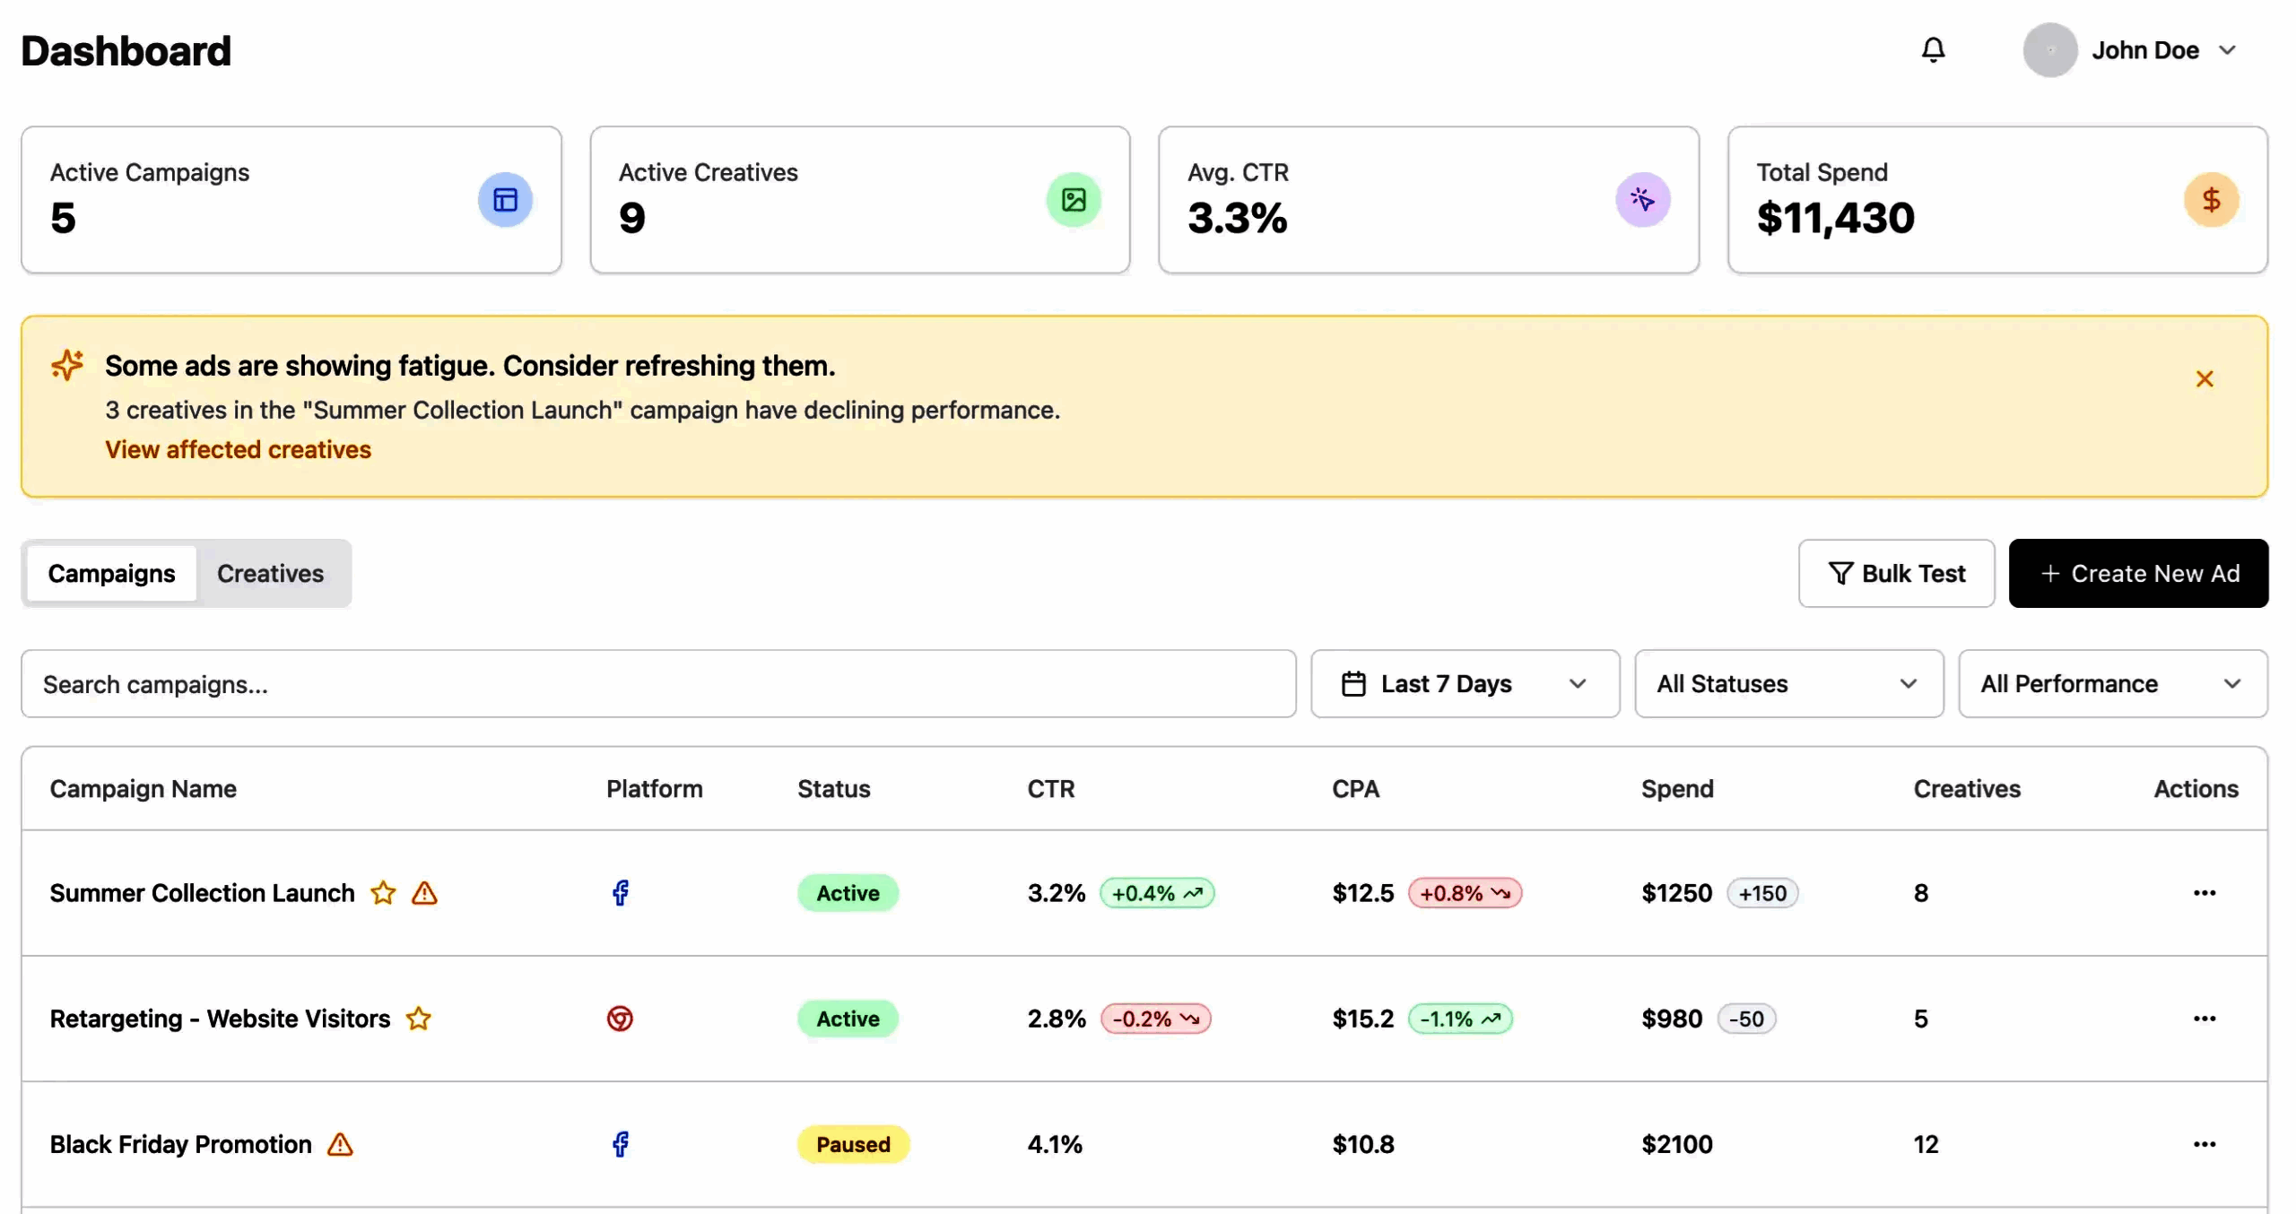Switch to the Creatives tab
The height and width of the screenshot is (1214, 2296).
click(x=270, y=574)
